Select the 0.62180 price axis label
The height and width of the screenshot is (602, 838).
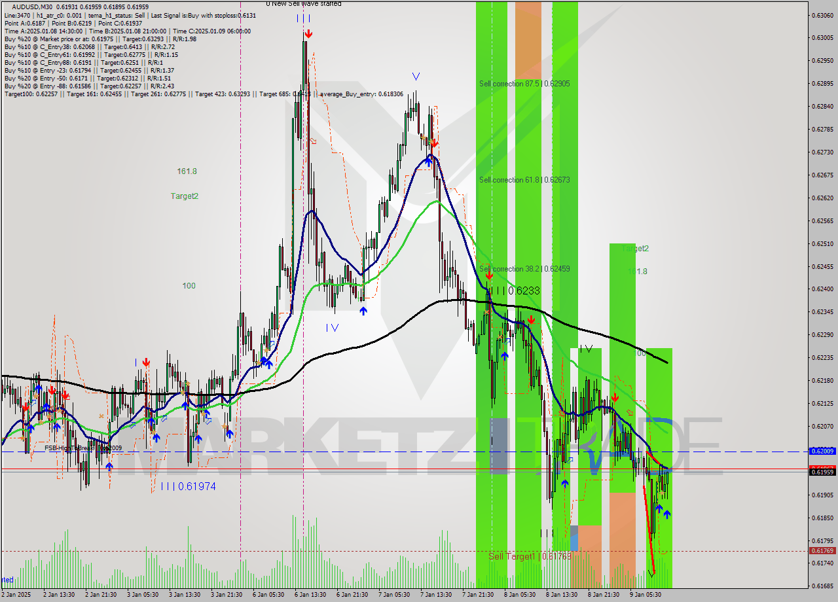point(823,380)
